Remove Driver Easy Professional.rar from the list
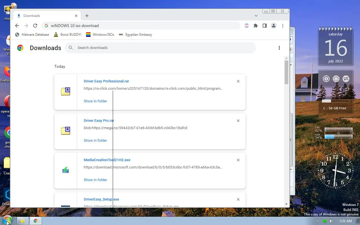 238,81
